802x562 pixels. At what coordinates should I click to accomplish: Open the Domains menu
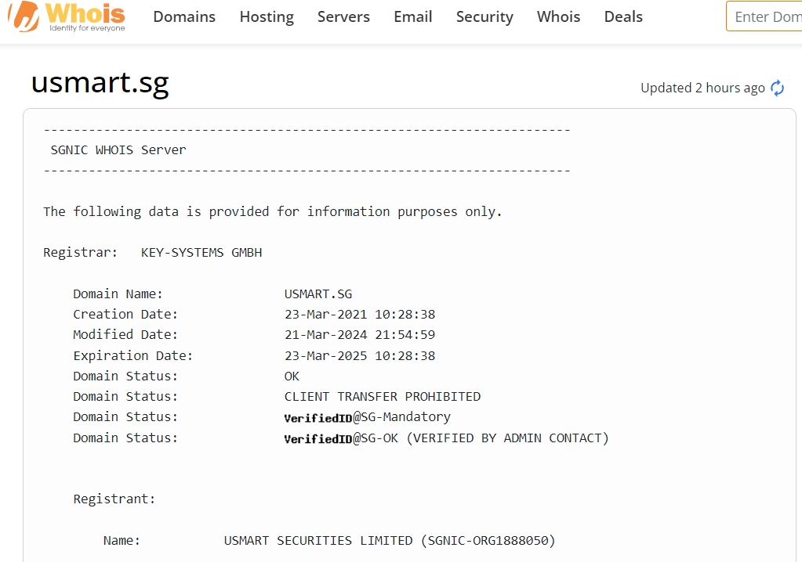184,16
